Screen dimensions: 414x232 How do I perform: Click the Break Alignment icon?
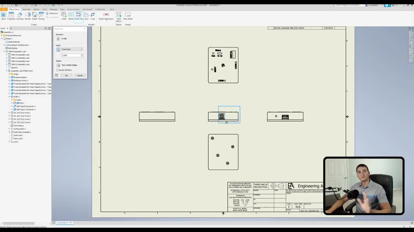[106, 15]
